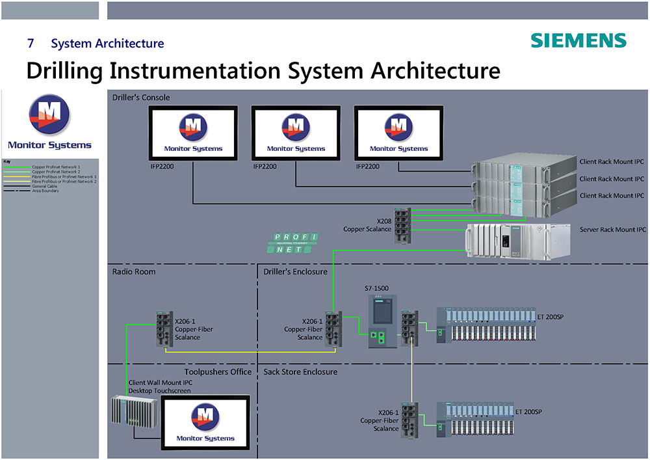Screen dimensions: 650x460
Task: Expand the Sack Store Enclosure section
Action: [300, 372]
